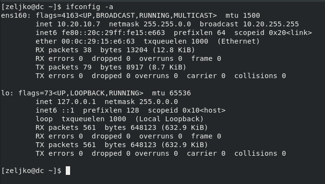
Task: Click the broadcast address 10.20.255.255
Action: coord(271,24)
